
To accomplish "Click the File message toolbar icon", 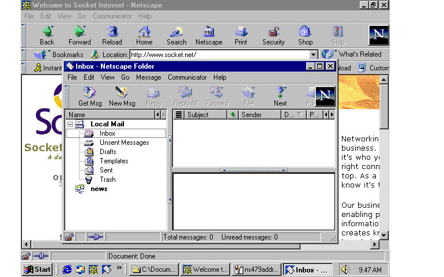I will tap(249, 97).
